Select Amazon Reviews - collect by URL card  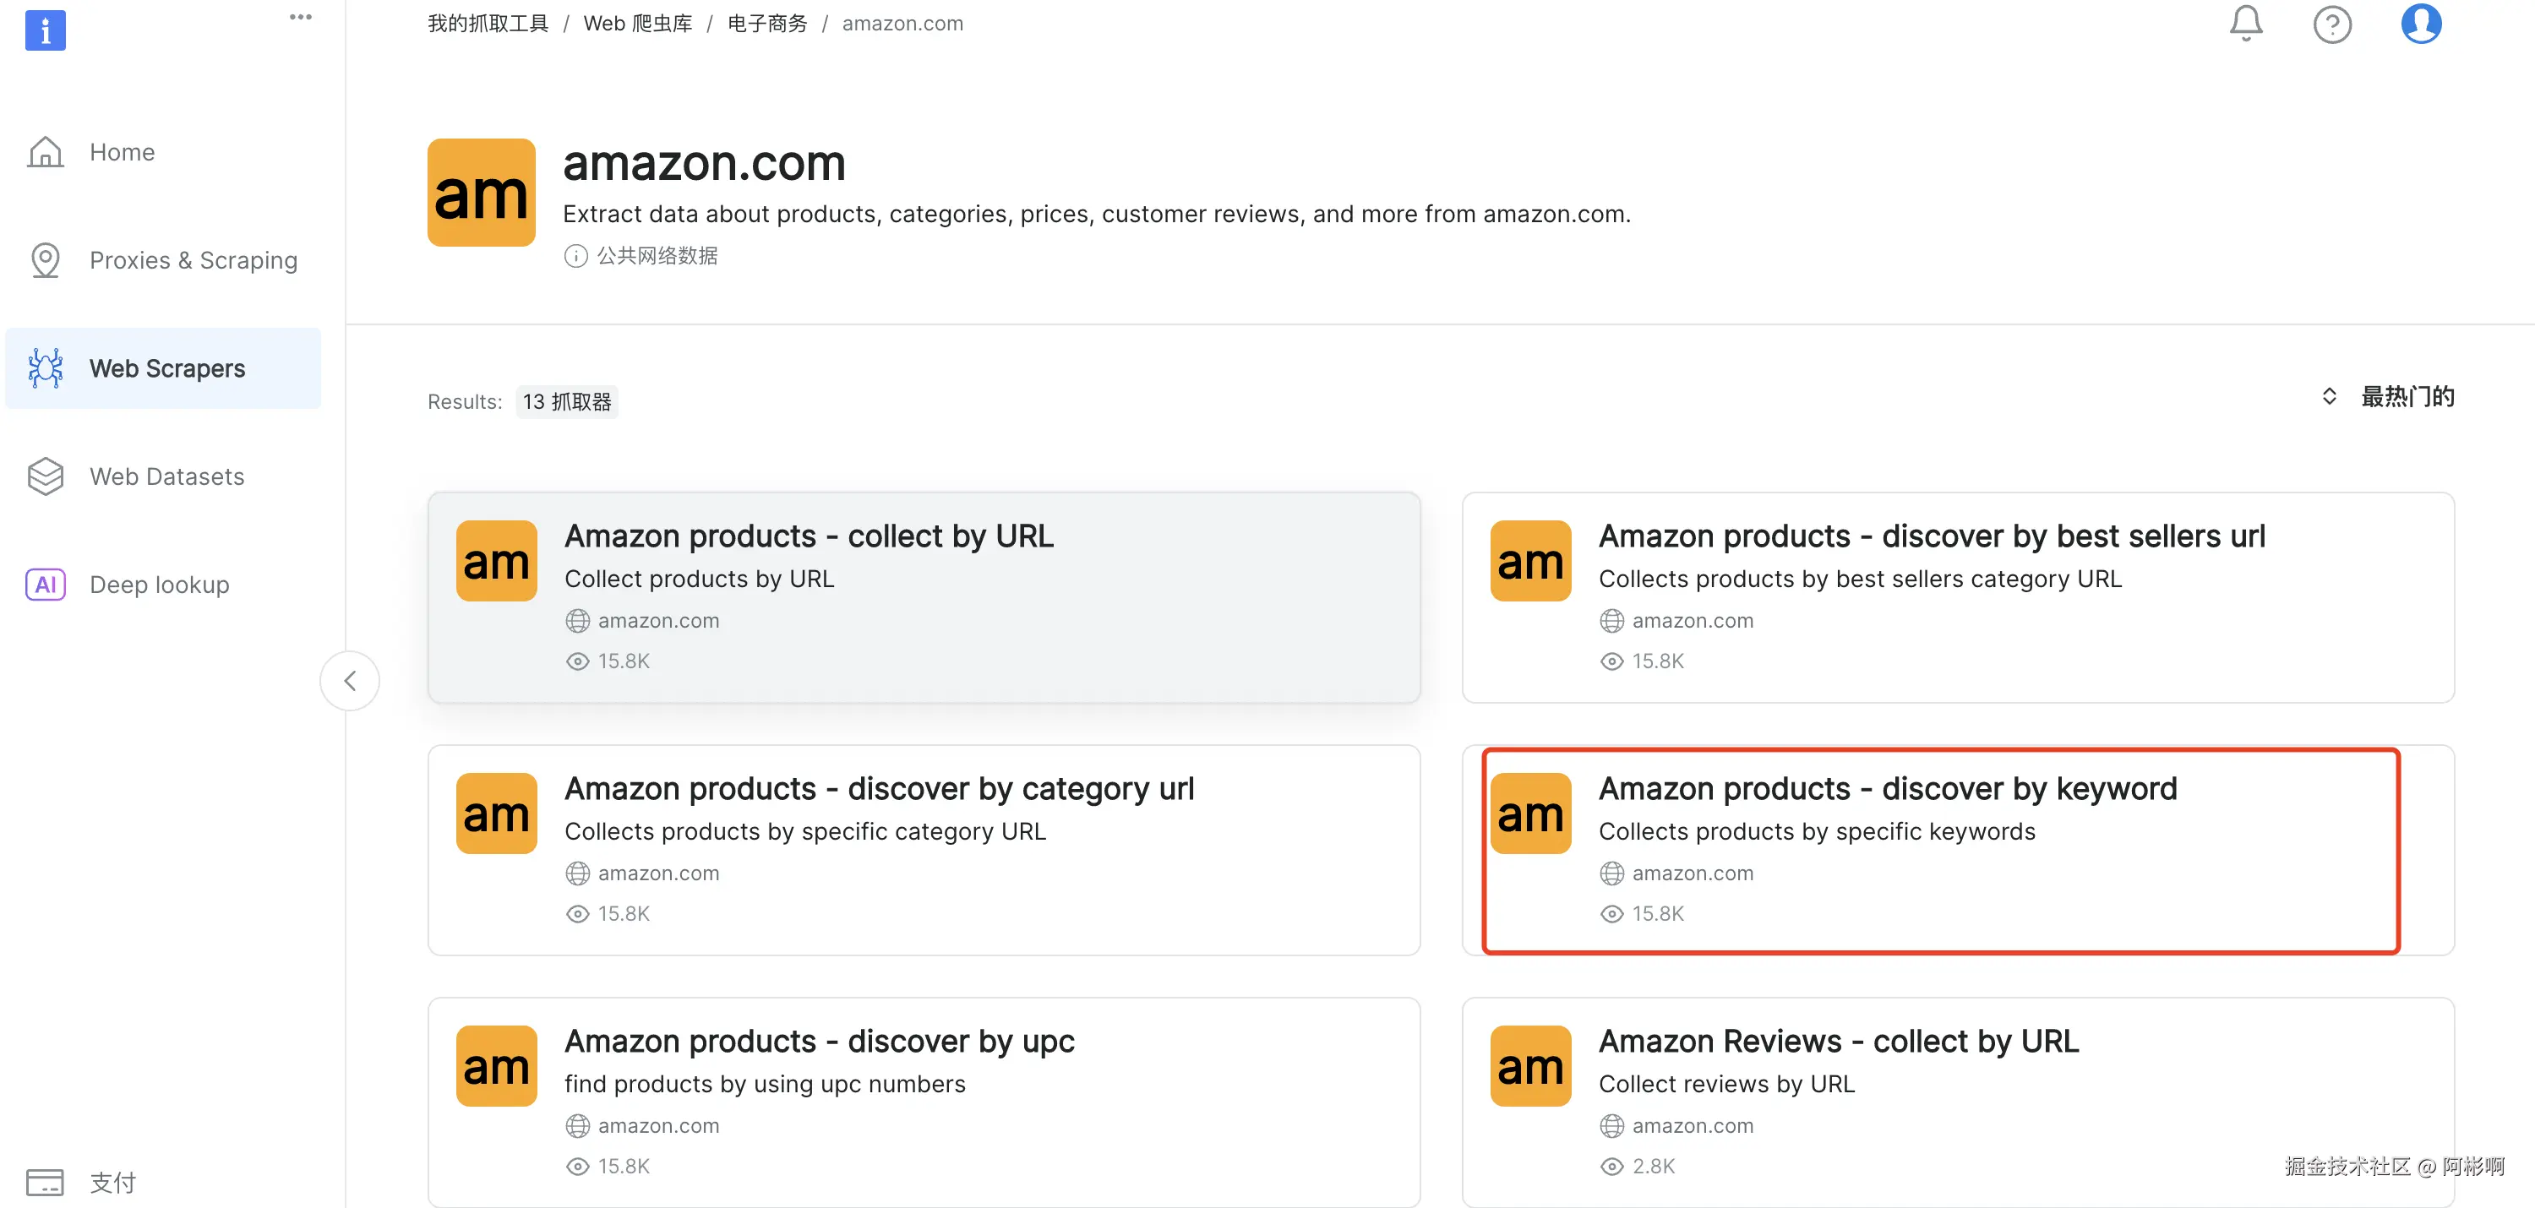(x=1837, y=1041)
